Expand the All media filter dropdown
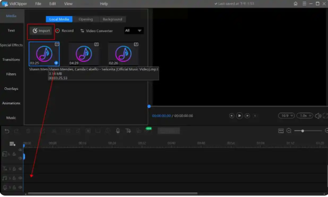 (134, 31)
